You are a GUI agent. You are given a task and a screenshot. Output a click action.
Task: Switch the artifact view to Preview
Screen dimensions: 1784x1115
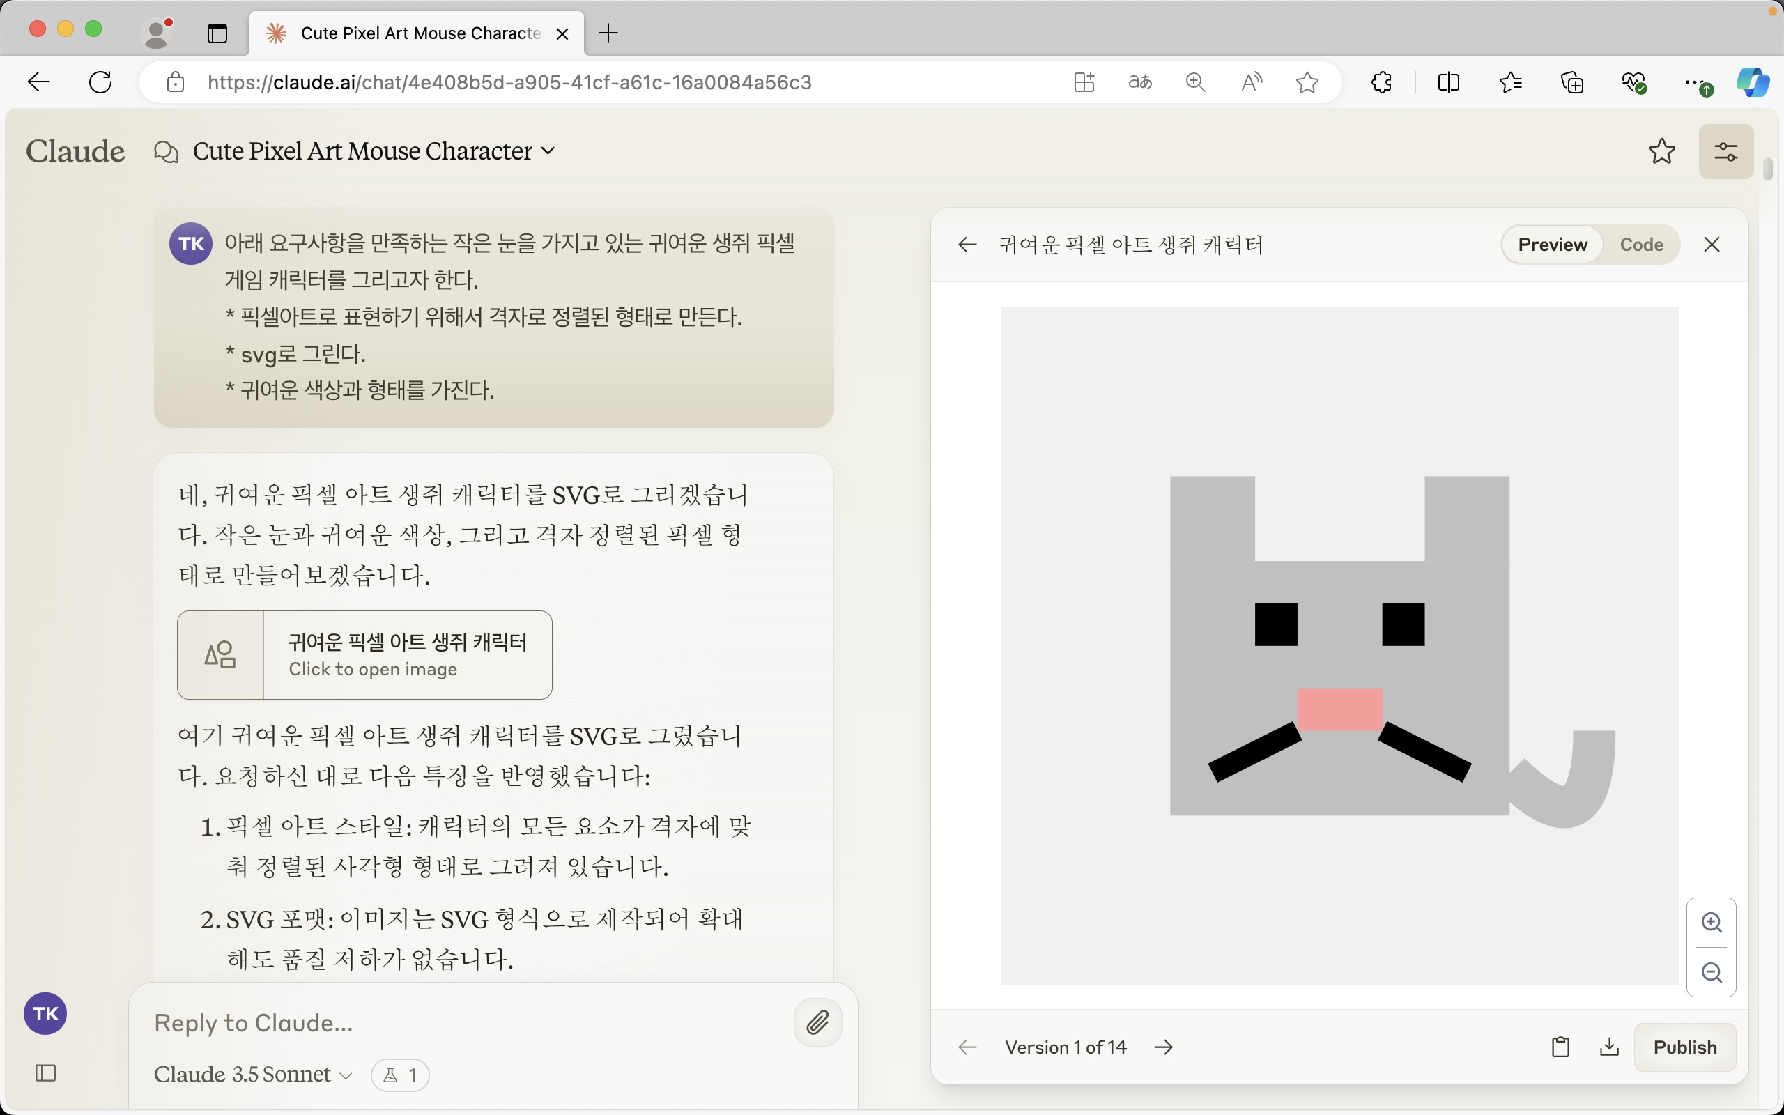click(x=1552, y=245)
